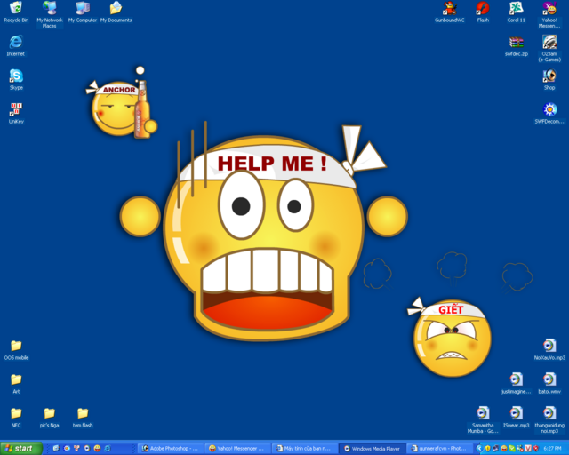Select the My Network Places icon

[50, 14]
